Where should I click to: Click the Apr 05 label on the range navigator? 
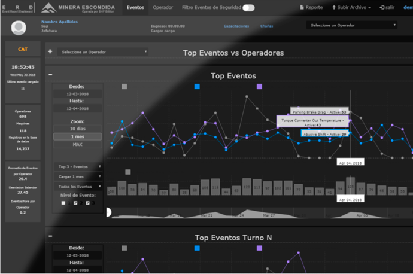tap(362, 215)
